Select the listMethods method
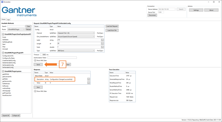This screenshot has height=122, width=222. point(6,84)
